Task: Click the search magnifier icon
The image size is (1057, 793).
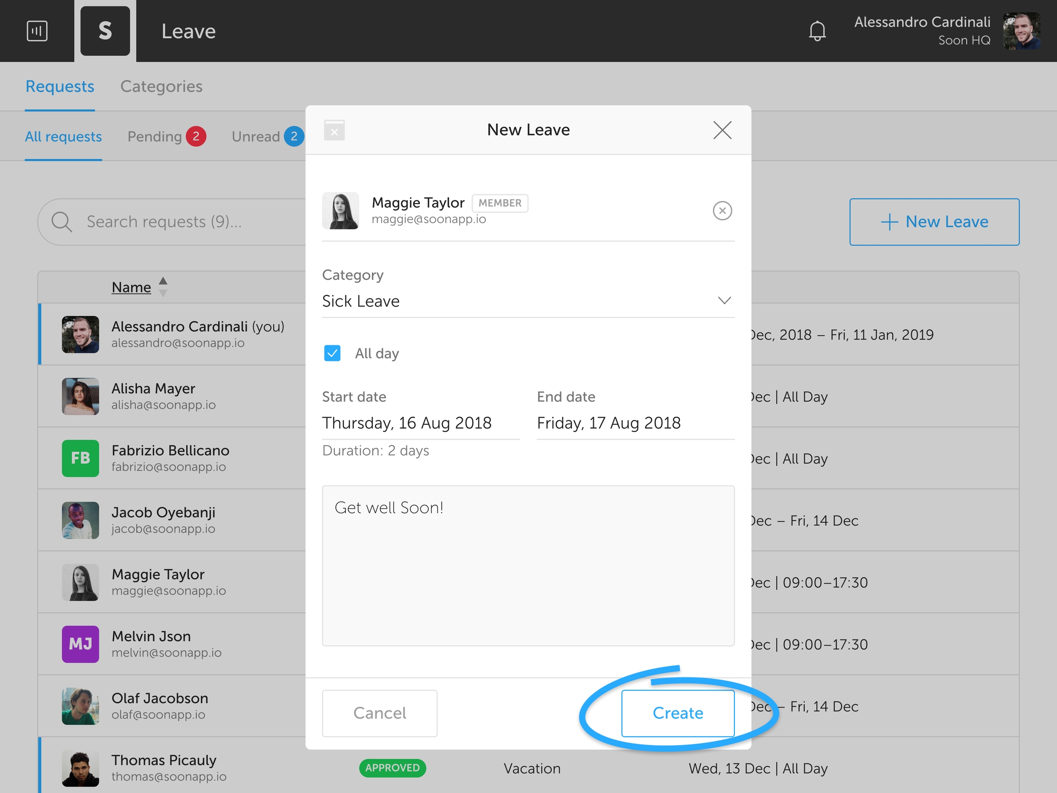Action: pos(61,222)
